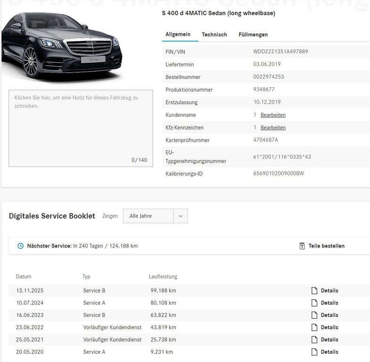Image resolution: width=370 pixels, height=362 pixels.
Task: Edit the Kundenname via Bearbeiten link
Action: pos(273,115)
